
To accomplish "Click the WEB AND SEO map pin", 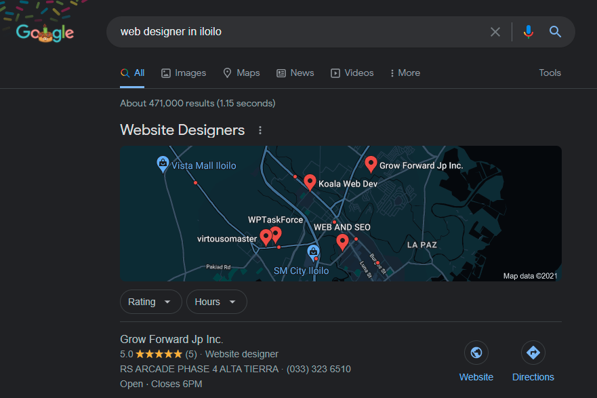I will click(x=342, y=242).
